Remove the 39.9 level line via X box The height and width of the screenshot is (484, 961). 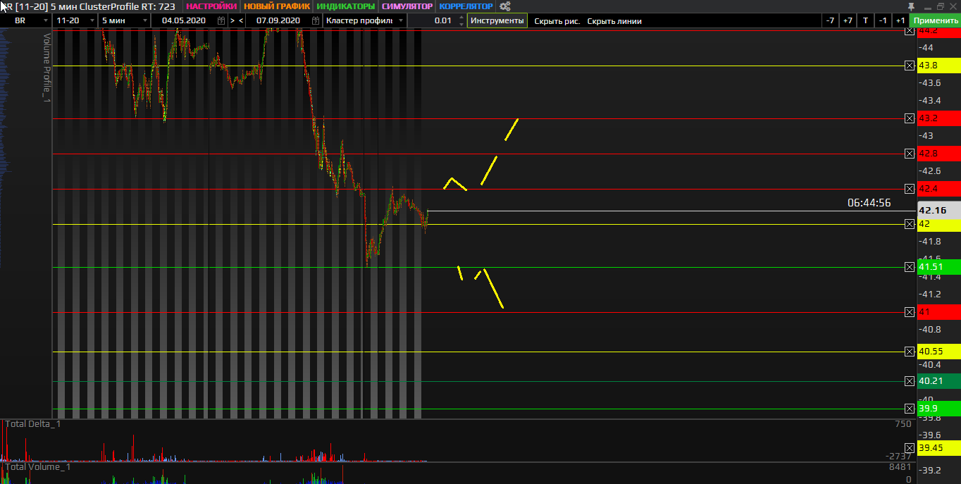910,409
